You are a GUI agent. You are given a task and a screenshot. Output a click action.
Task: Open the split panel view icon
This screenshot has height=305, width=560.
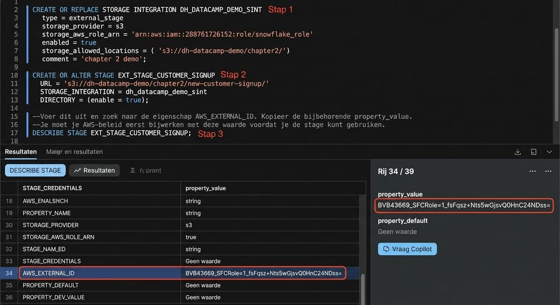coord(534,152)
